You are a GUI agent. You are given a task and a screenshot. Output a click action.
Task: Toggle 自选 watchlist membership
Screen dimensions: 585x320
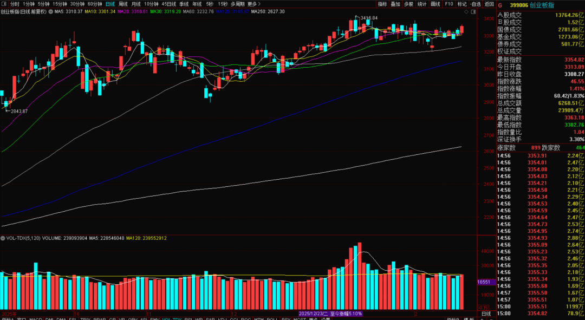(x=475, y=4)
